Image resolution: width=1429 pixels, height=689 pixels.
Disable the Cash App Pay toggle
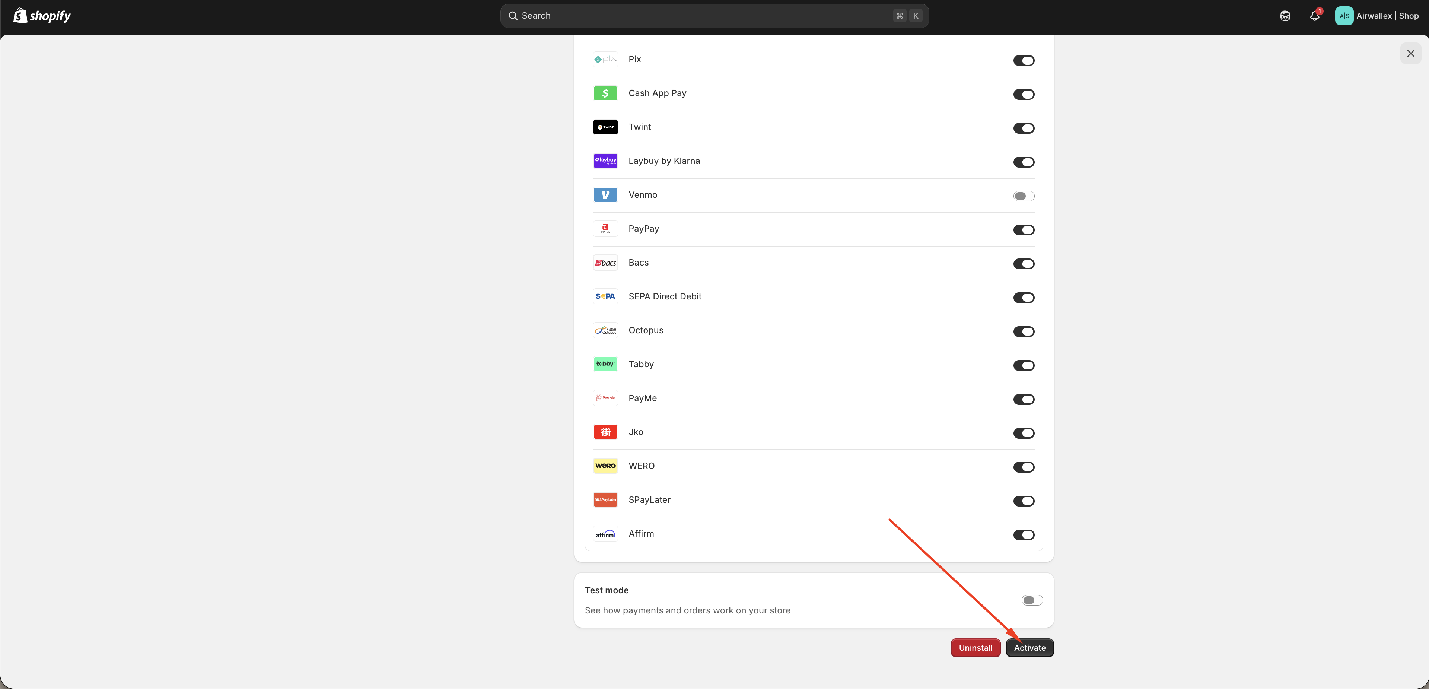click(x=1024, y=94)
